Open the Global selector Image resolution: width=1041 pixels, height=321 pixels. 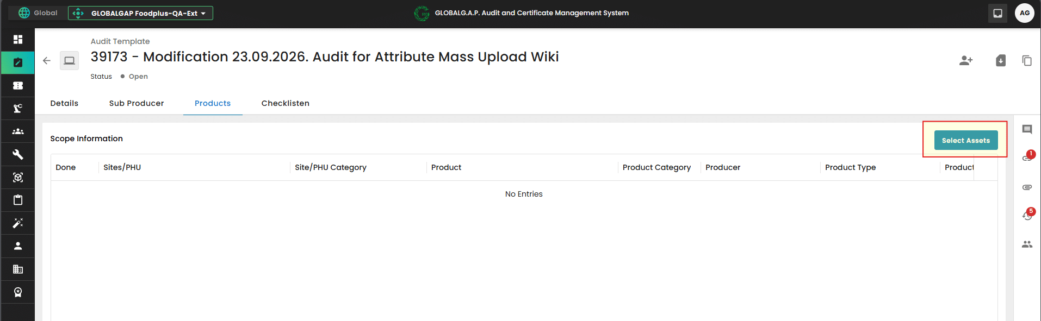(x=38, y=13)
